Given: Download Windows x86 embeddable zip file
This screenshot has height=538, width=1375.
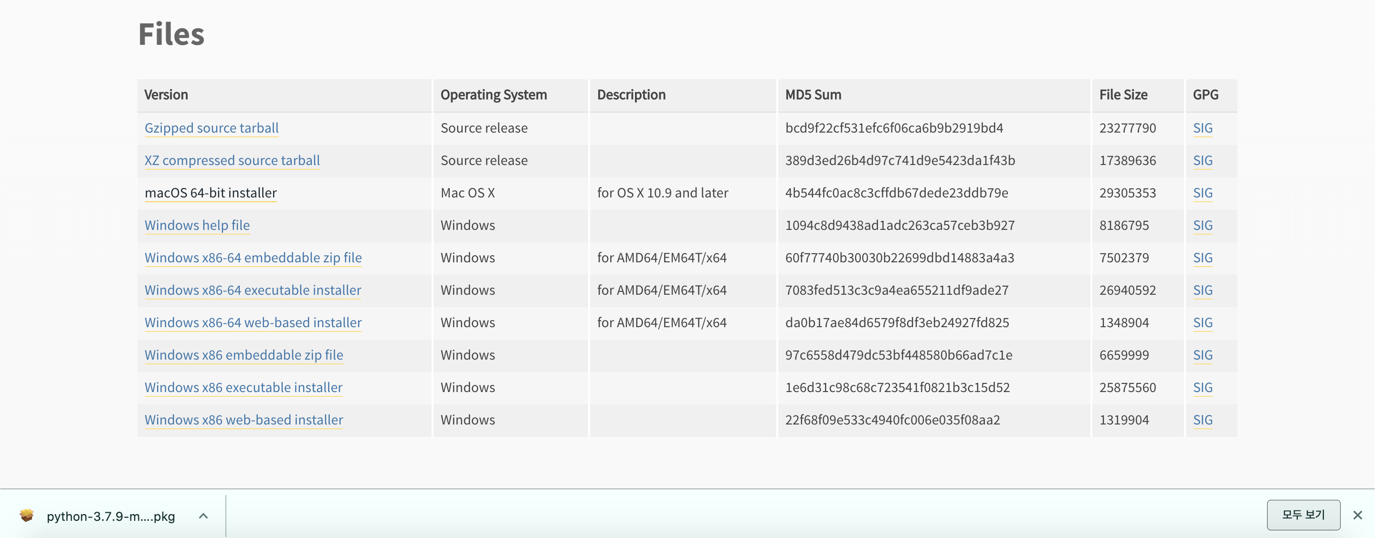Looking at the screenshot, I should tap(243, 355).
